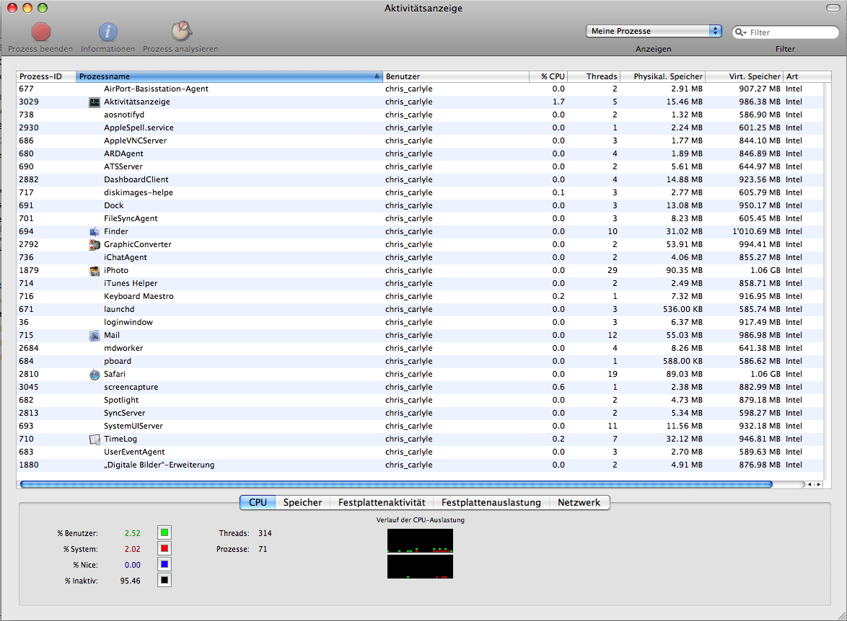847x621 pixels.
Task: Click the red Prozess beenden stop icon
Action: tap(41, 32)
